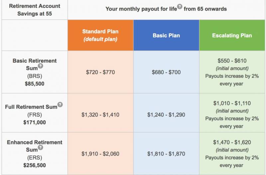
Task: Select the $550 - $610 Escalating Plan cell
Action: 232,61
